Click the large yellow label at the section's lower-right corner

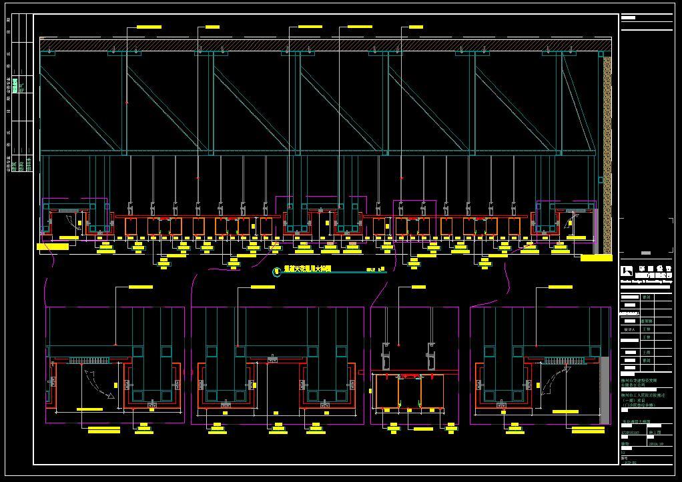point(597,258)
